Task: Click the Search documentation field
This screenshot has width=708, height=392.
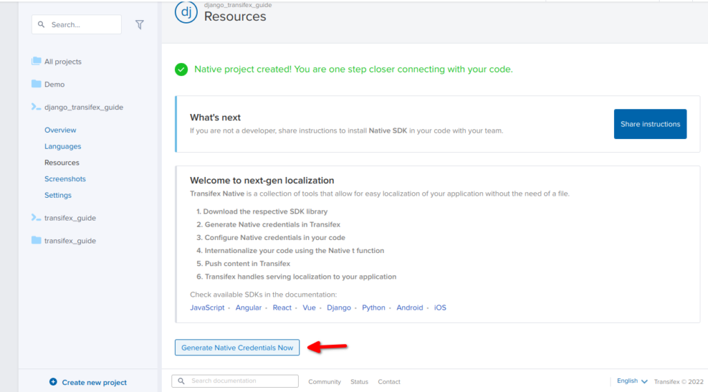Action: tap(235, 381)
